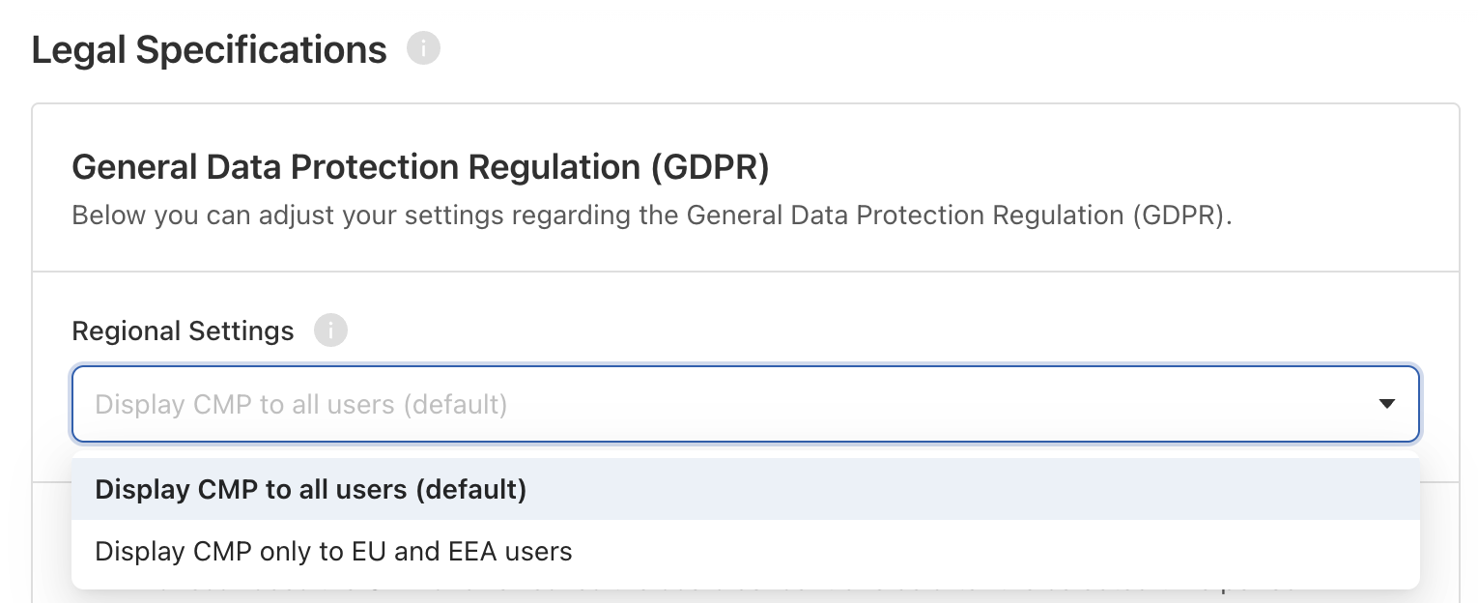1478x603 pixels.
Task: Pick the highlighted default CMP option
Action: pos(746,489)
